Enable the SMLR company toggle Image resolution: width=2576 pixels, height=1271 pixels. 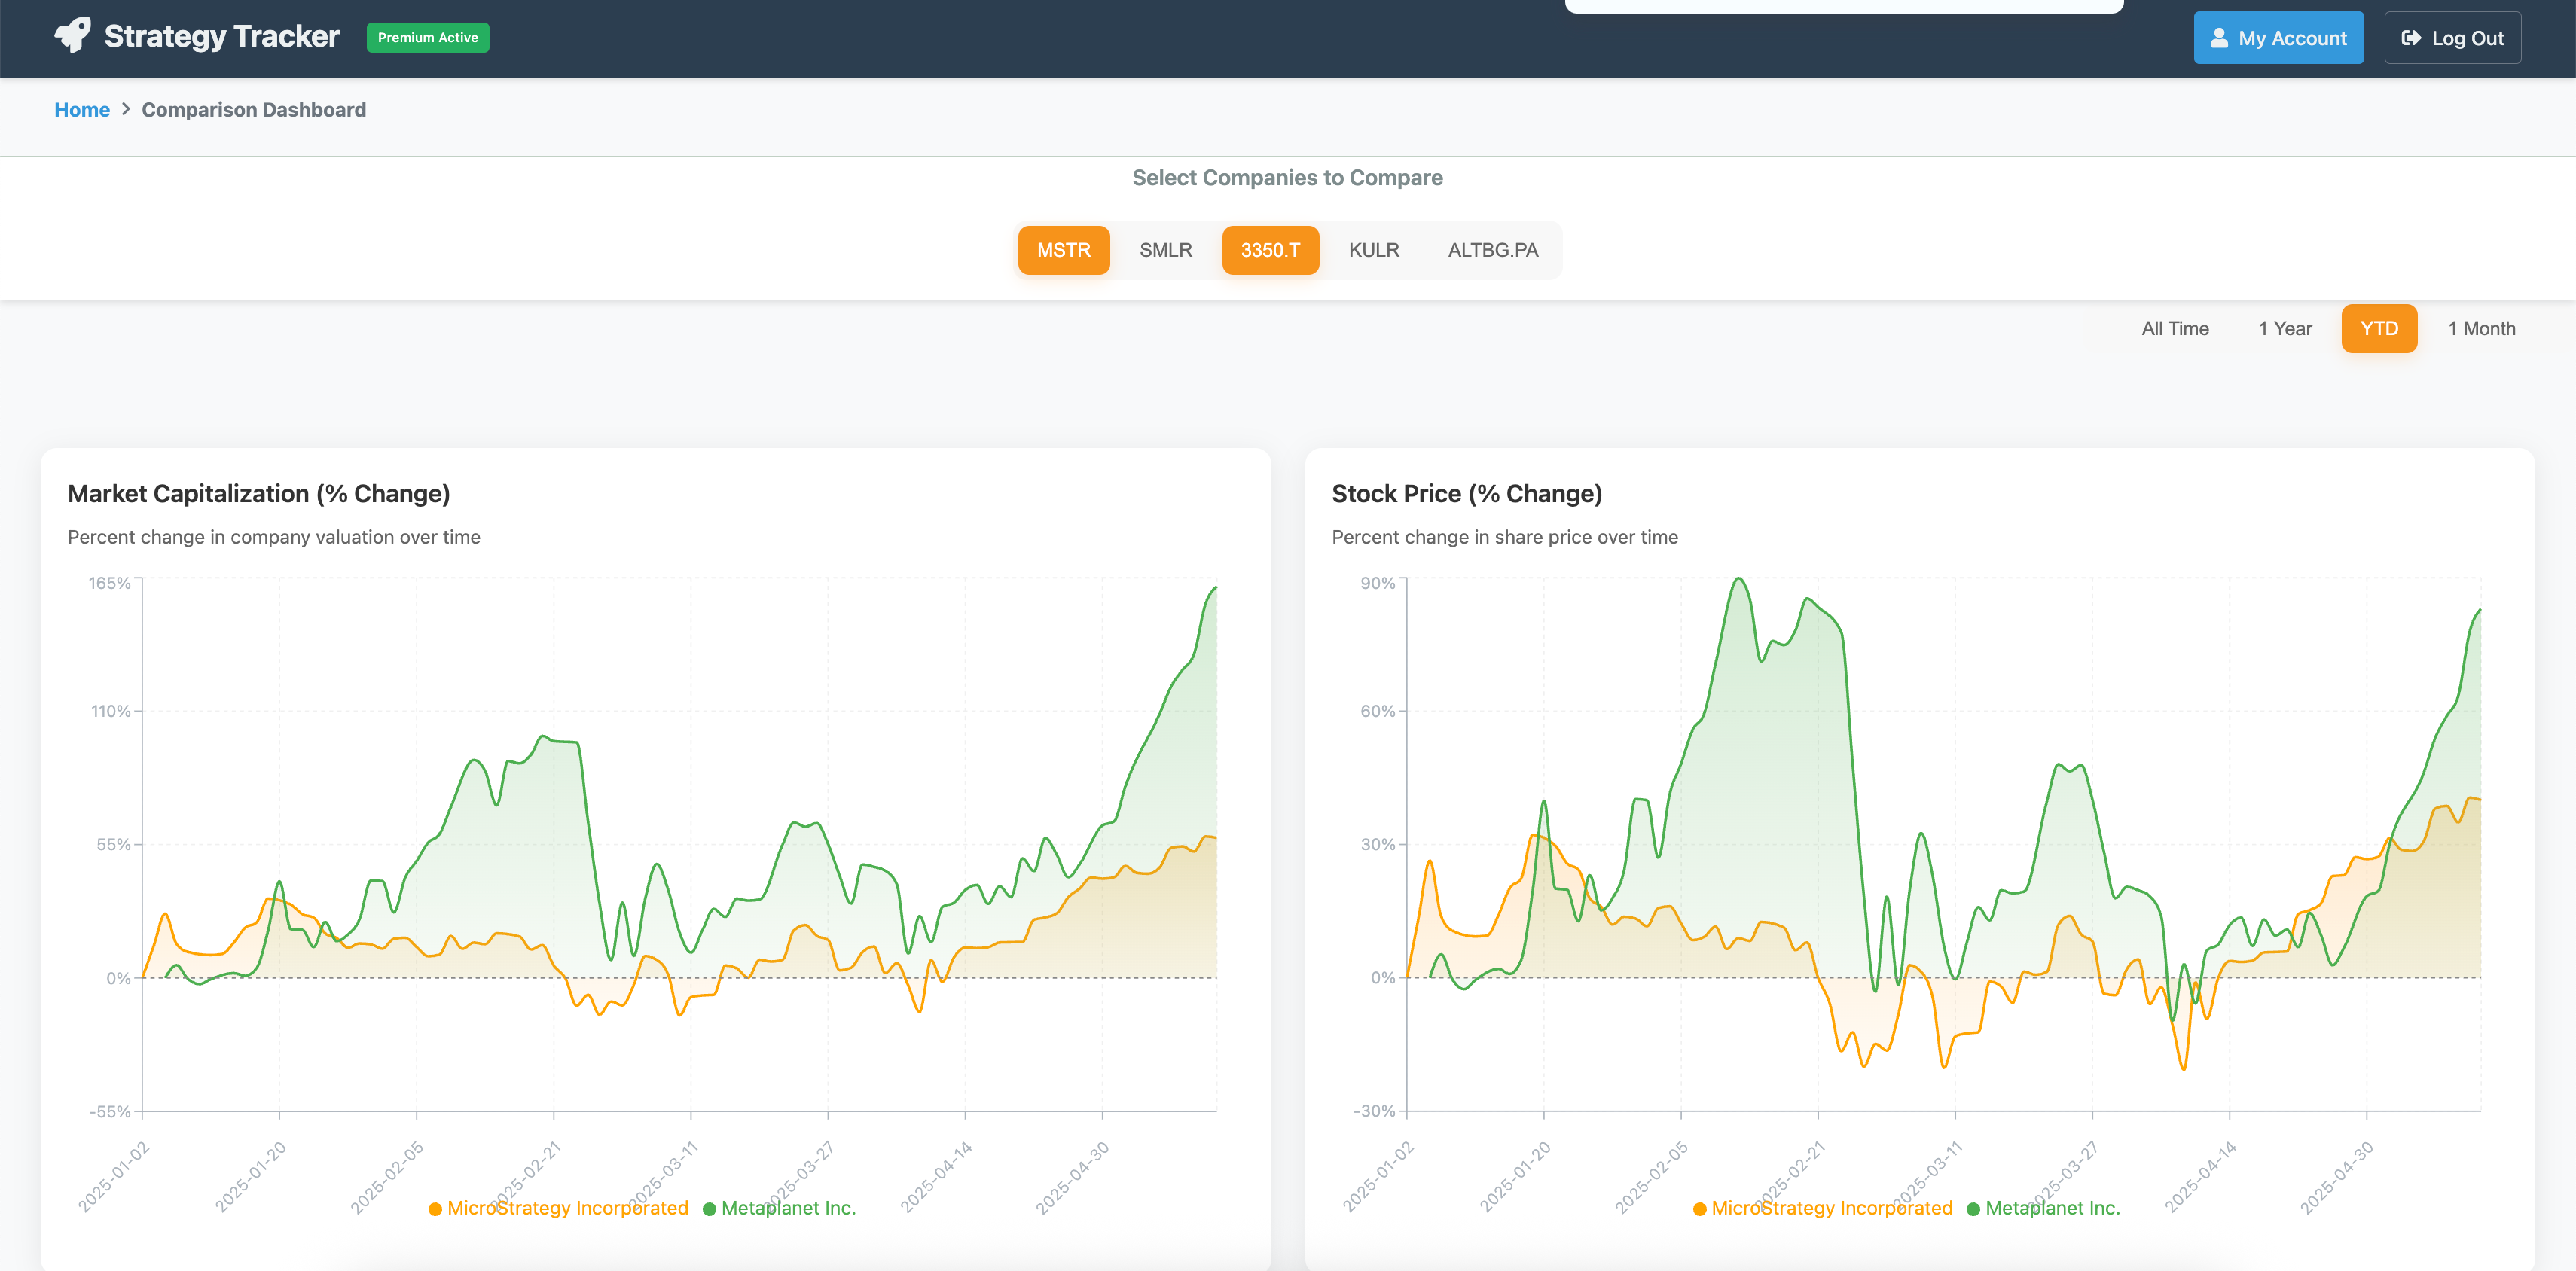pyautogui.click(x=1165, y=250)
